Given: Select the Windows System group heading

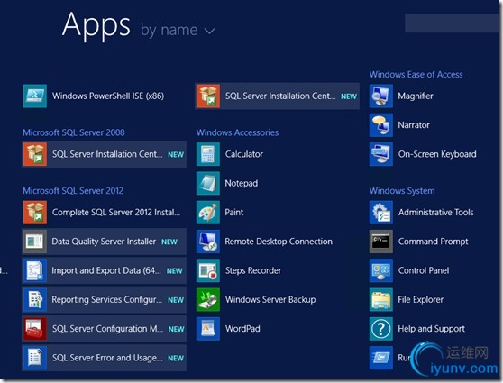Looking at the screenshot, I should [402, 191].
